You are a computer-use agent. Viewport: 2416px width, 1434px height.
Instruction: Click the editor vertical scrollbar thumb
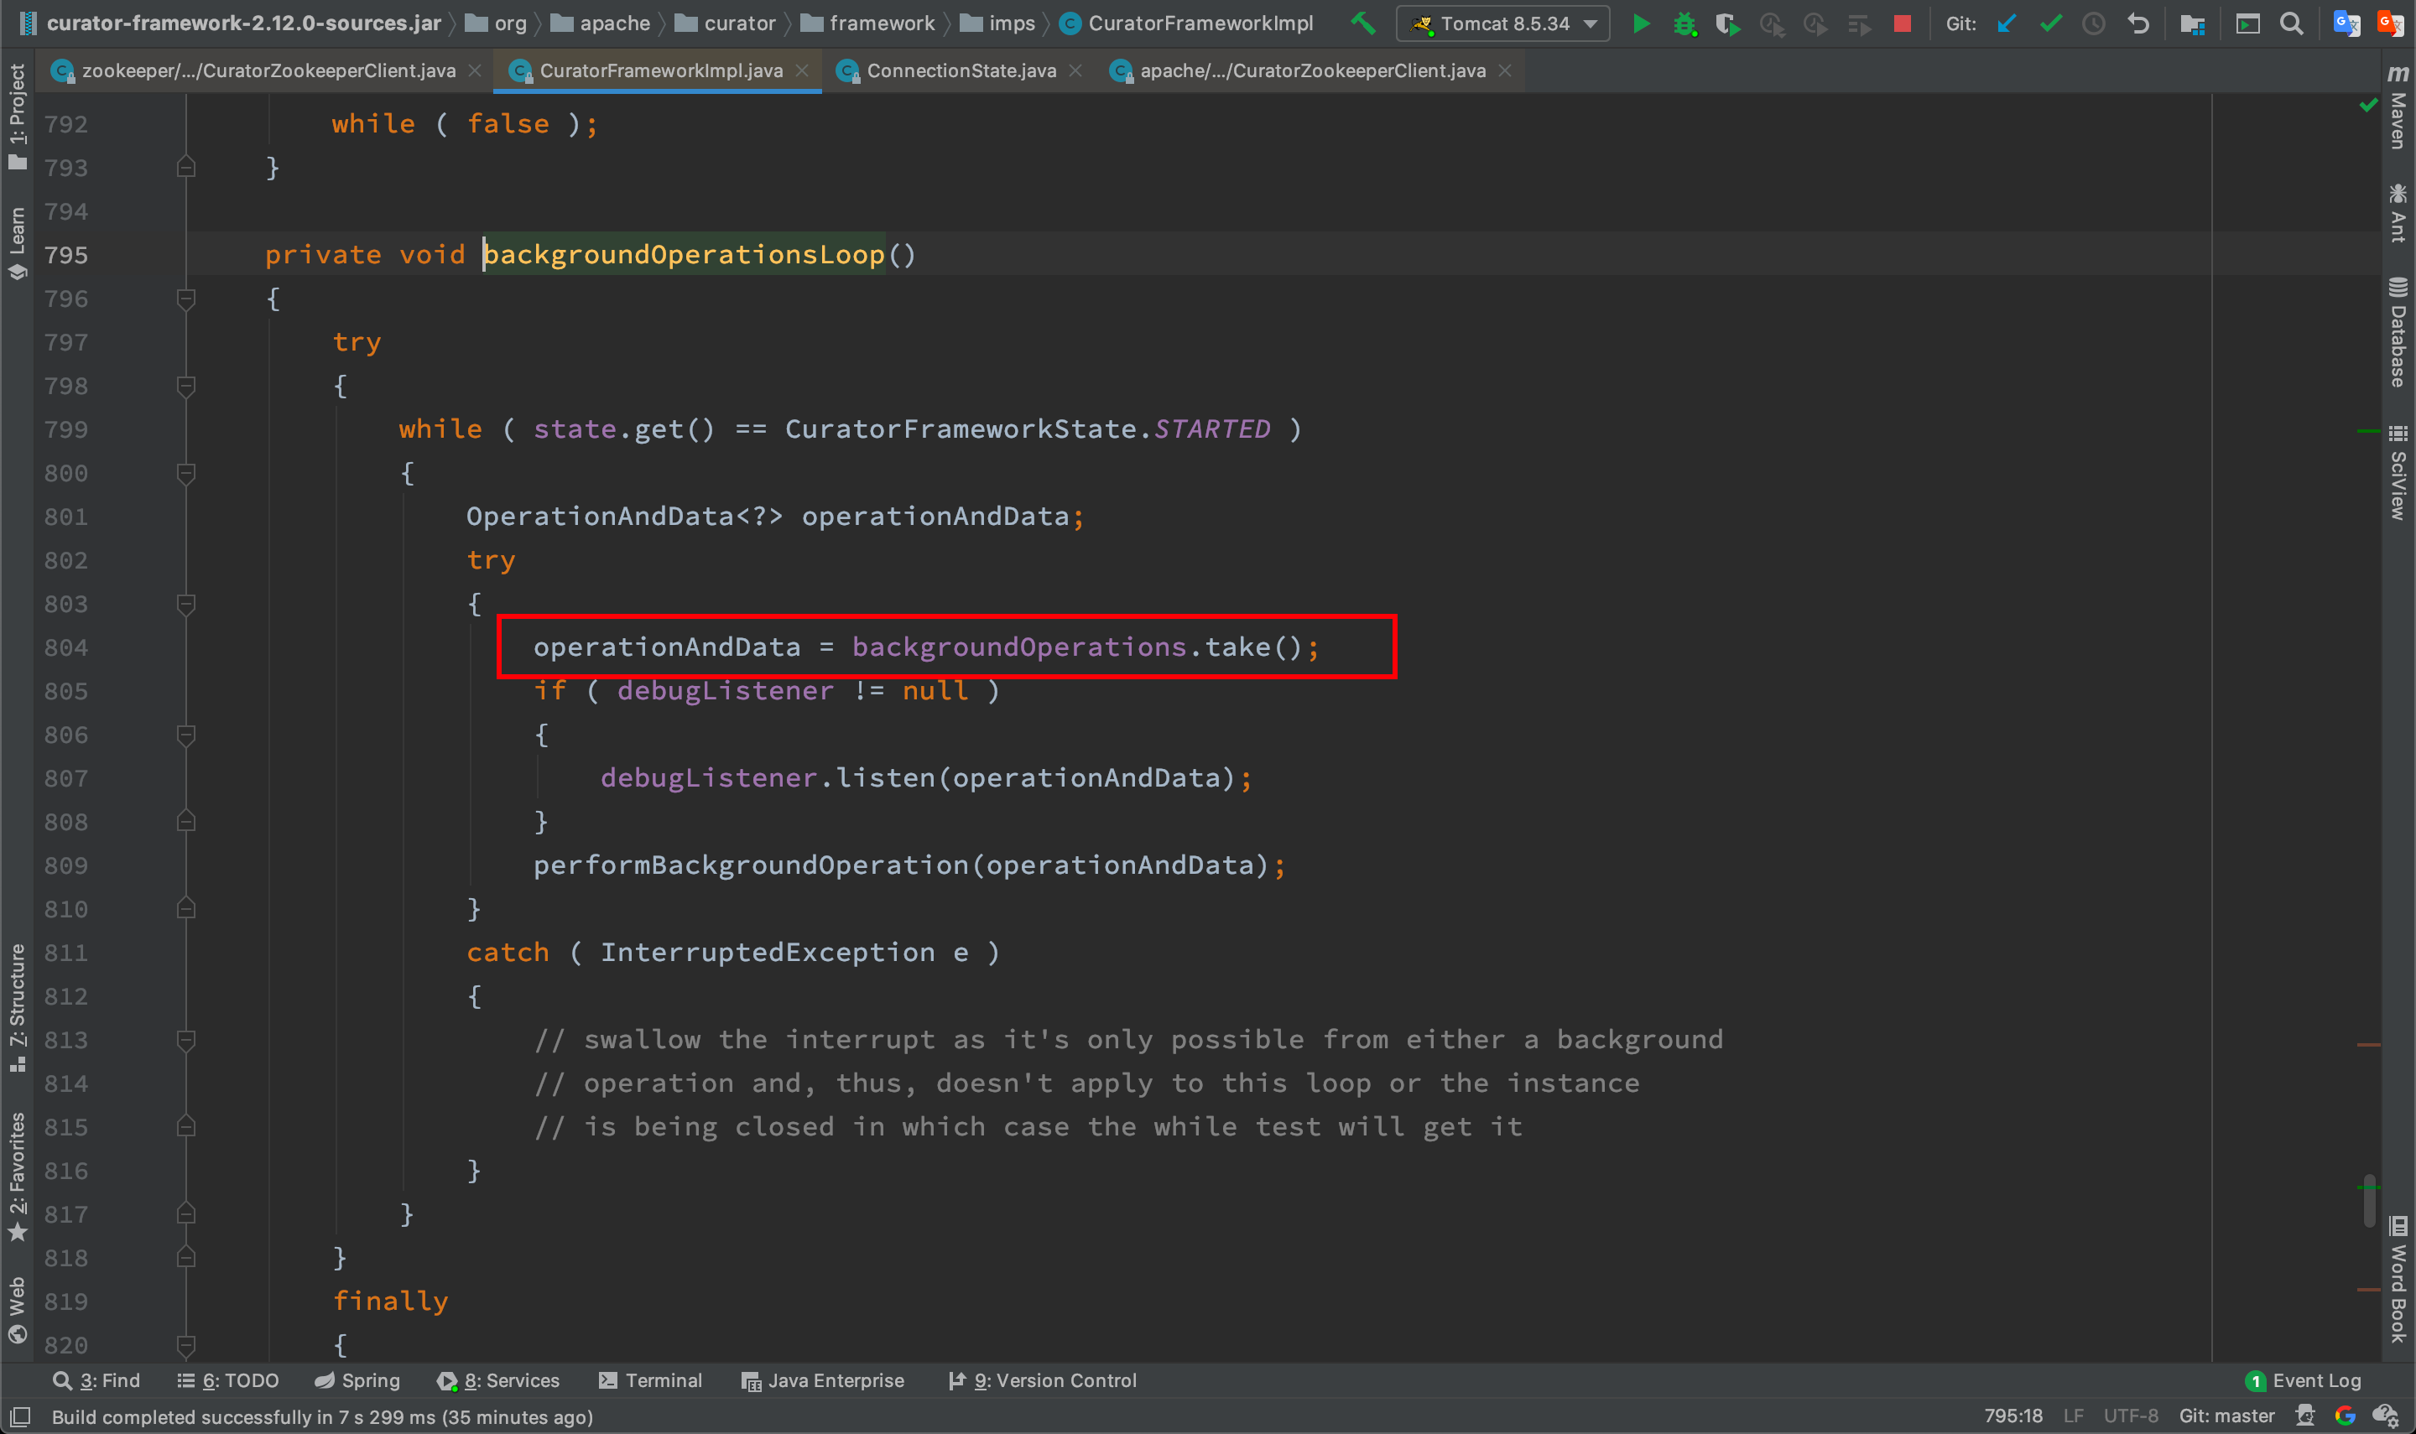click(x=2369, y=1201)
